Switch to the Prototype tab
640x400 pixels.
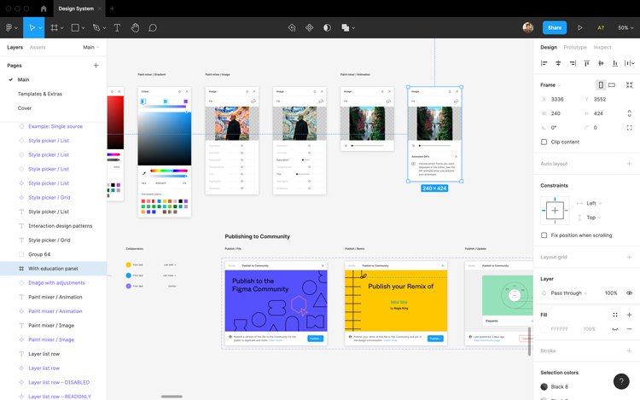tap(575, 47)
